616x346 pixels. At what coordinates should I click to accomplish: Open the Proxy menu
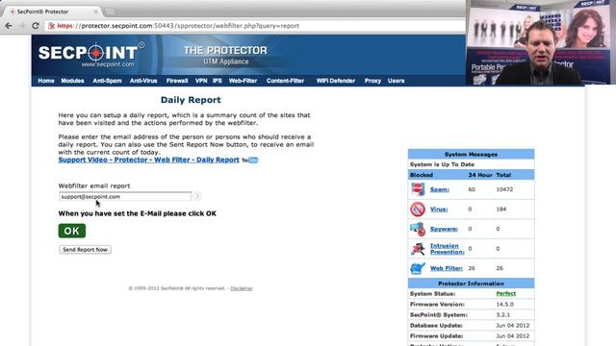[x=372, y=81]
